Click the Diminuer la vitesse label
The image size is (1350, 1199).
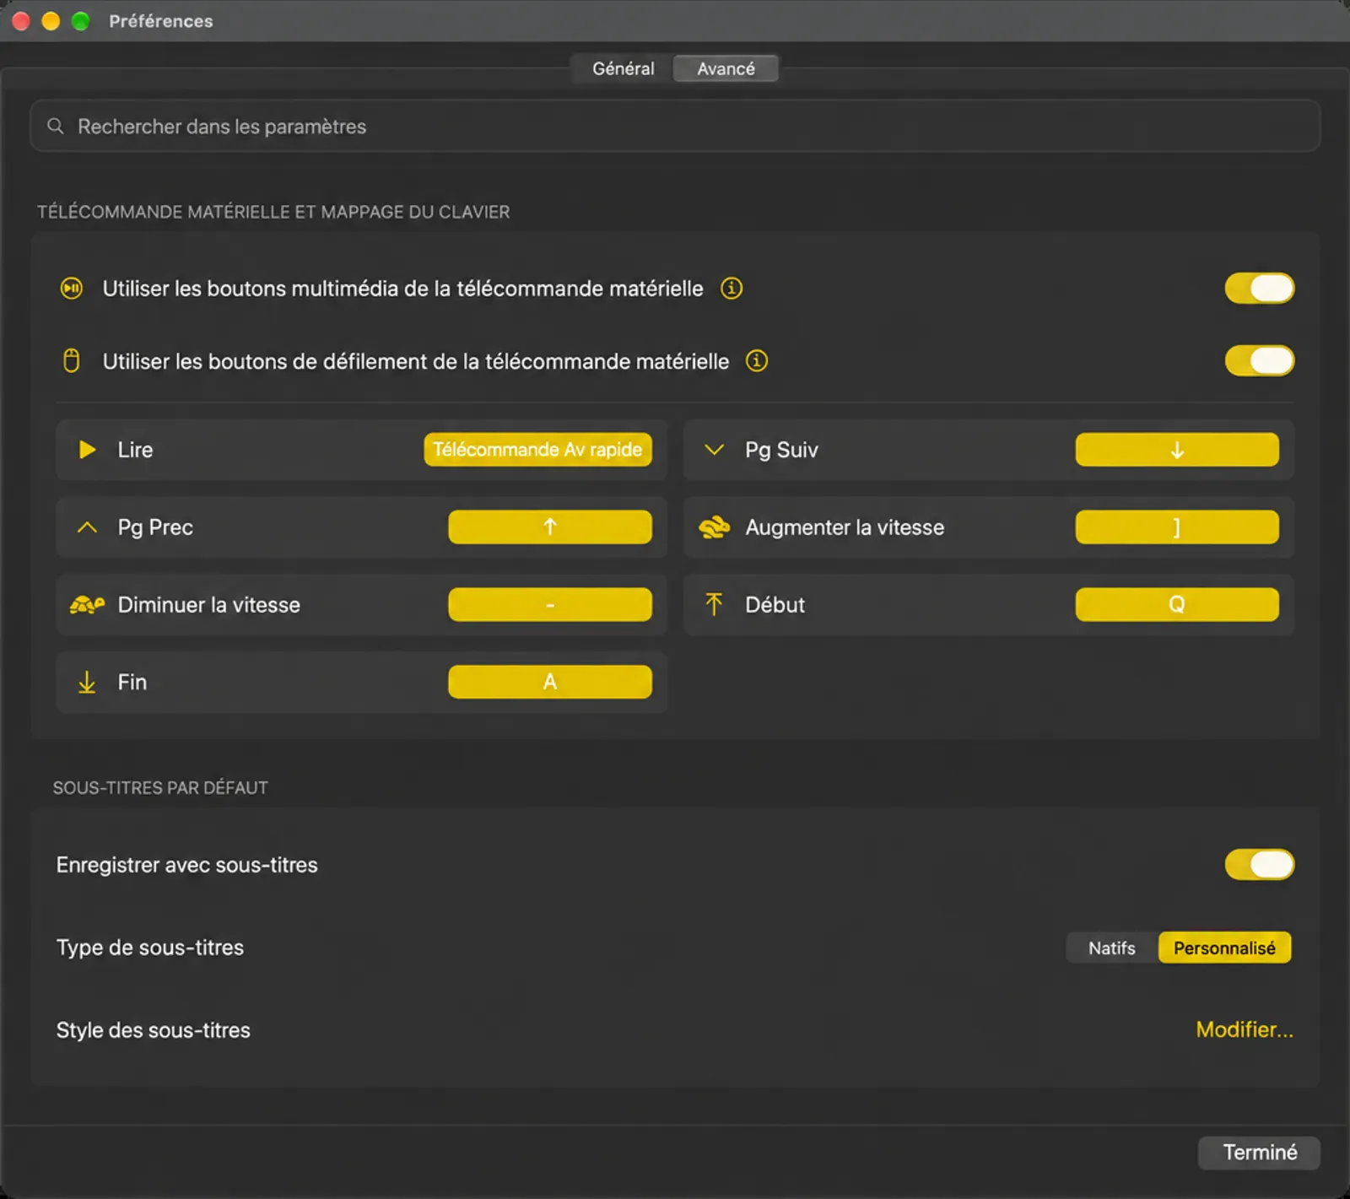pyautogui.click(x=208, y=605)
